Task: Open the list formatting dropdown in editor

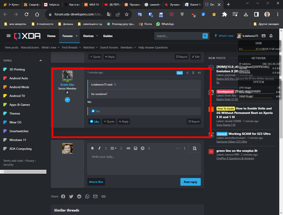Action: point(113,148)
